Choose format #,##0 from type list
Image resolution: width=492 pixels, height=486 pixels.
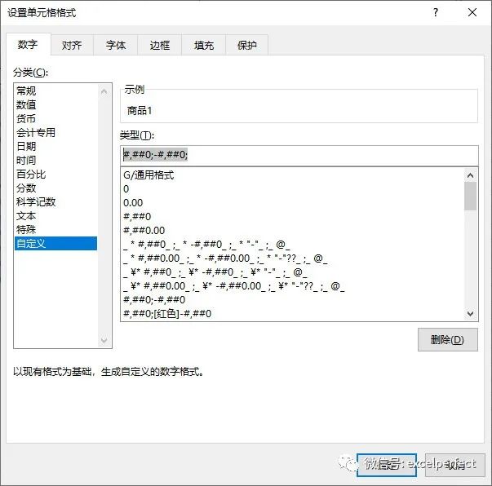point(292,217)
